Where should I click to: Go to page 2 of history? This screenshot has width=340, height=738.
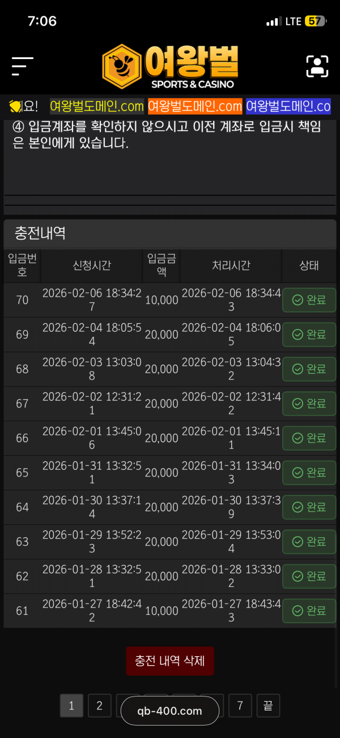pyautogui.click(x=100, y=706)
